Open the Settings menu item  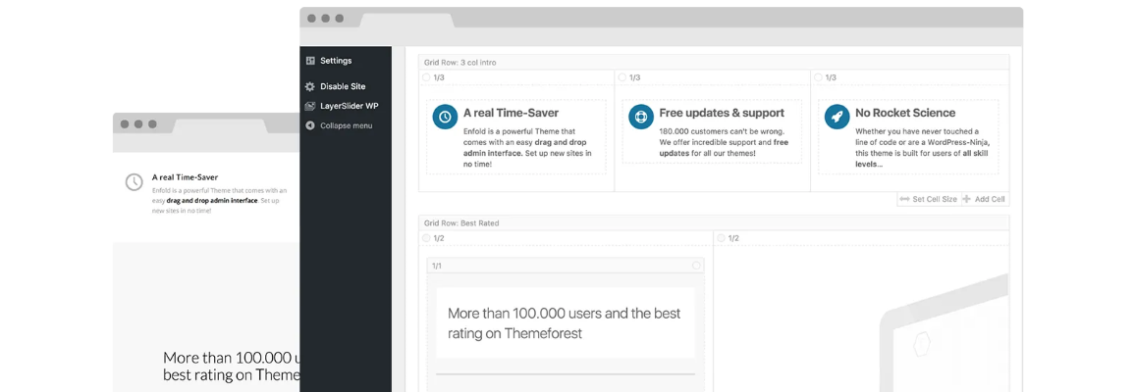336,61
